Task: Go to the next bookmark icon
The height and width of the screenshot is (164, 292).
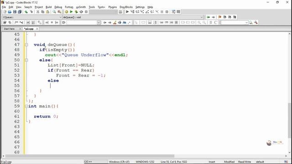Action: point(229,17)
